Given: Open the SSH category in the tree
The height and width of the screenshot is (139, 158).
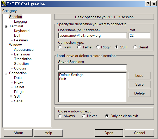Looking at the screenshot, I should 18,97.
